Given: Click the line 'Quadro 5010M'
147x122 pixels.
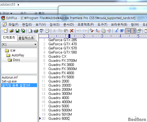Looking at the screenshot, I should [60, 114].
